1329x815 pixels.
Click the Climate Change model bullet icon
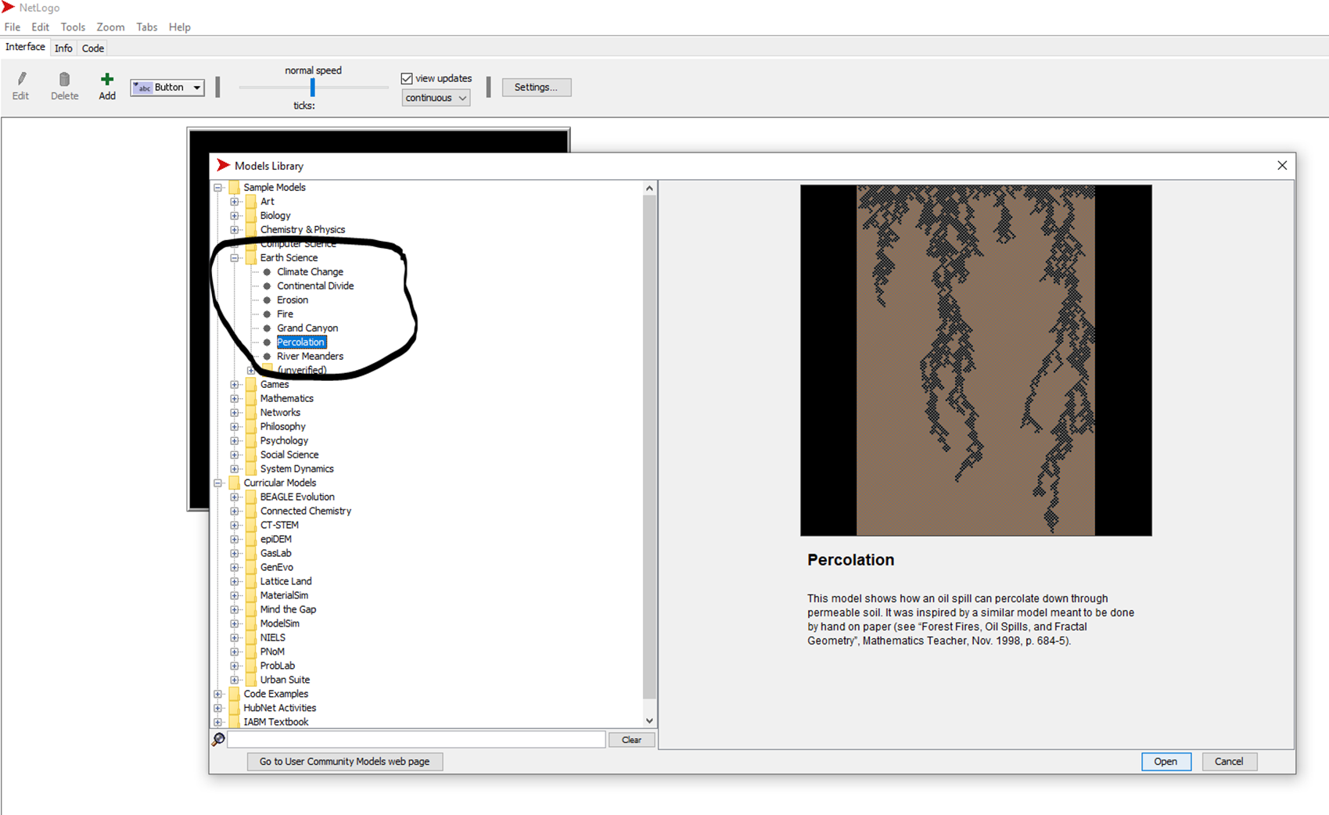[267, 272]
